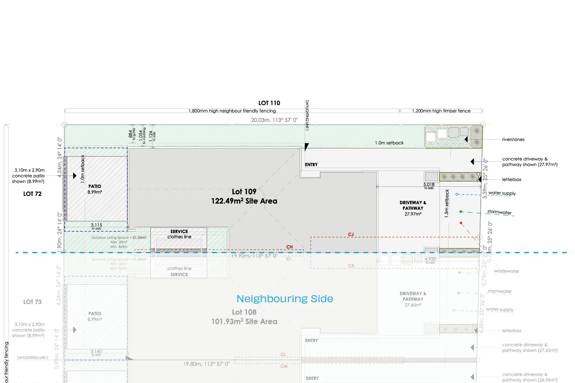Viewport: 575px width, 383px height.
Task: Select the "1,800mm high neighbour friendly fencing" note
Action: coord(232,111)
